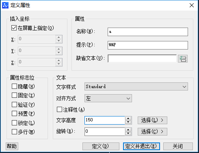Viewport: 199px width, 153px height.
Task: Click 选择(L) button for text height
Action: coord(152,120)
